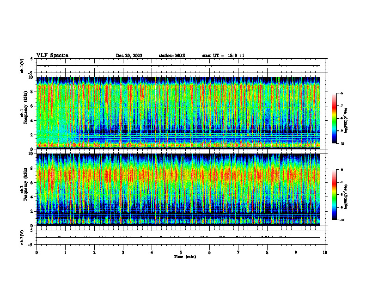
Task: Click the ch.1 PSD color bar
Action: (334, 118)
